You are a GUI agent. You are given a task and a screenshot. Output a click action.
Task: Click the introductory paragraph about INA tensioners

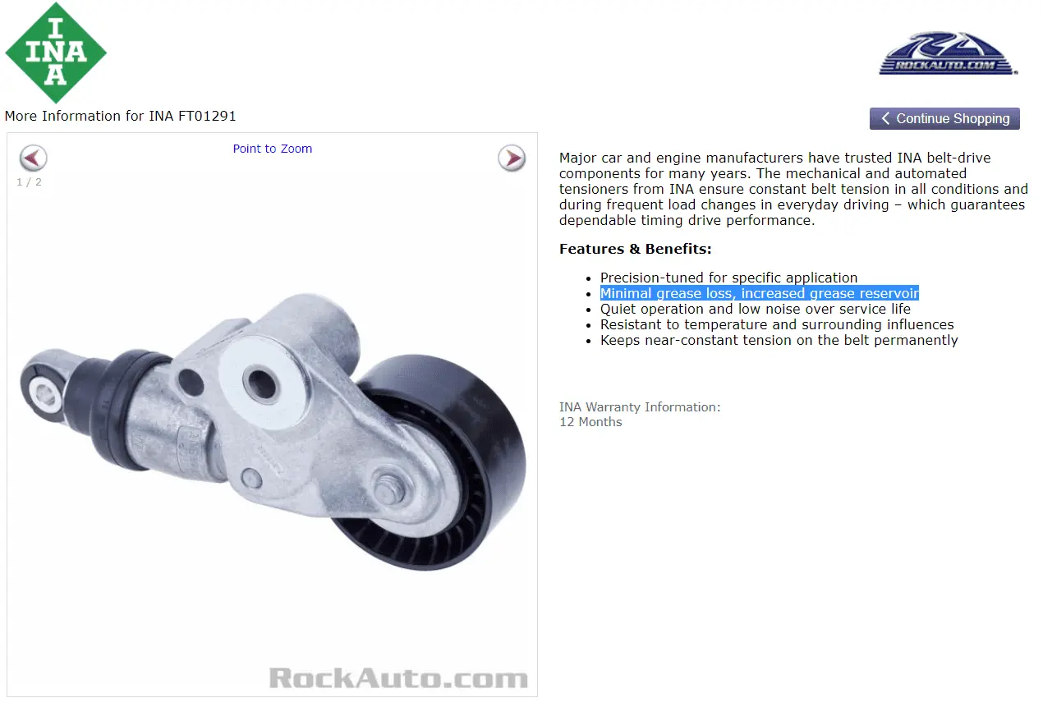[x=793, y=189]
